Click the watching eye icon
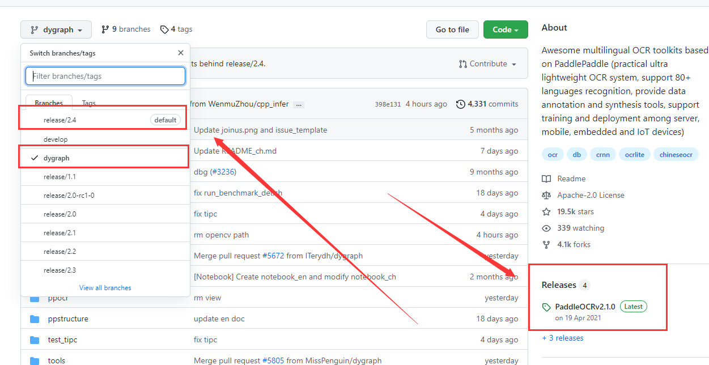 click(546, 228)
